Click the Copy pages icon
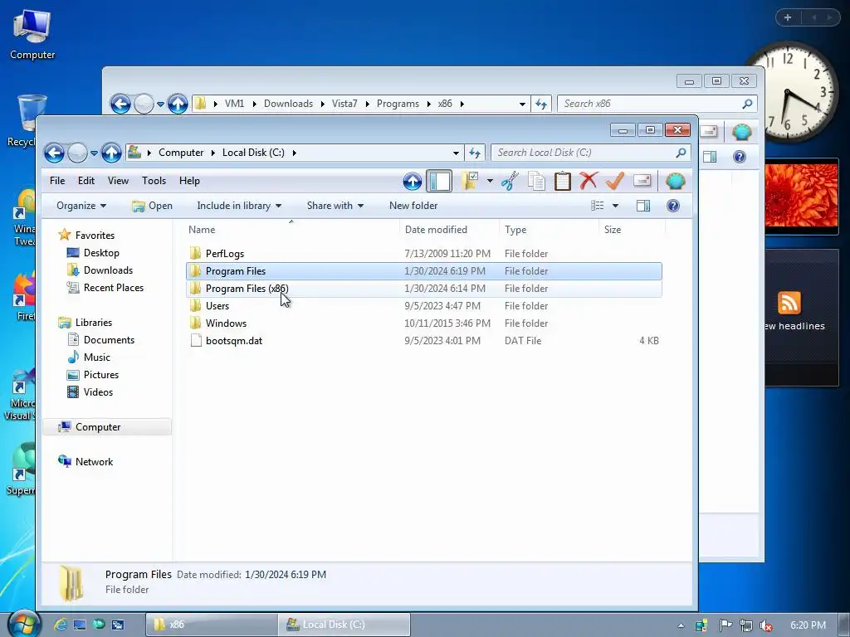850x637 pixels. [x=536, y=181]
